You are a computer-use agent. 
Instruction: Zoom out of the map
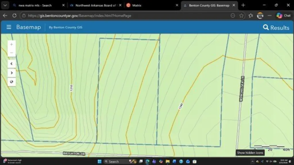click(11, 52)
